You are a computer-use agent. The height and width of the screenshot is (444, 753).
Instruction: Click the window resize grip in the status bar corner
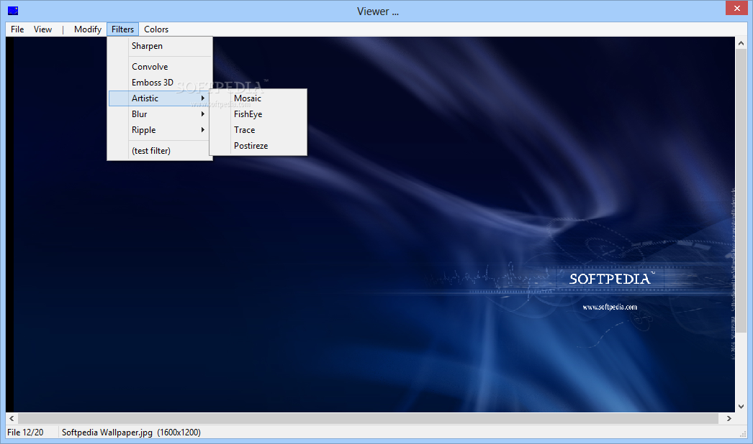(x=743, y=434)
